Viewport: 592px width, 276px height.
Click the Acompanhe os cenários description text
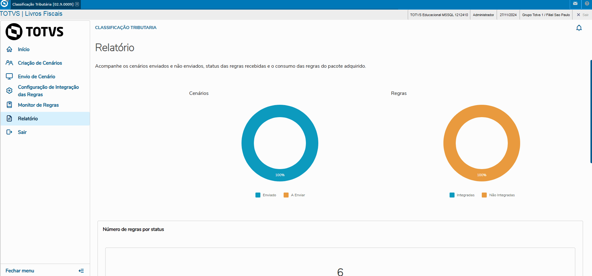click(230, 66)
